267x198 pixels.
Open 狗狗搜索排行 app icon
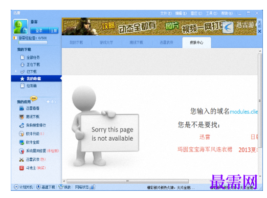coord(21,125)
